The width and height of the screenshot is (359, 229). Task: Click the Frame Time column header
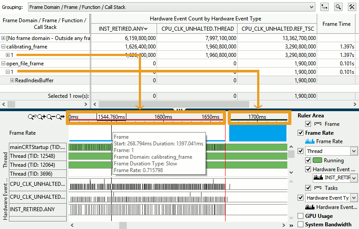(336, 24)
